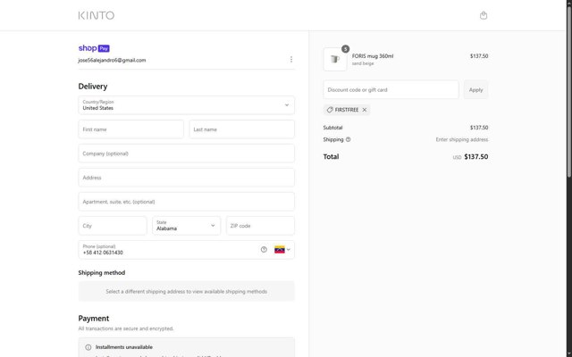Click the 'Enter shipping address' text
Screen dimensions: 572x357
coord(462,139)
